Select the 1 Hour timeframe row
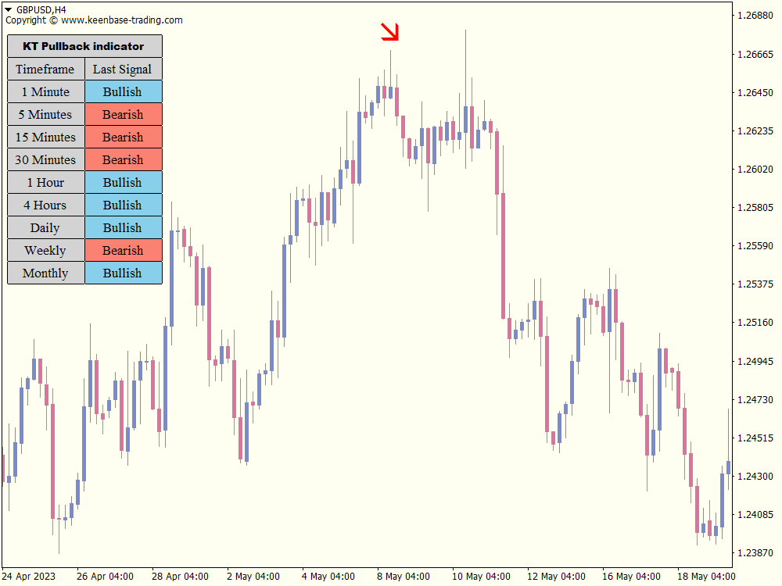The image size is (782, 586). [45, 182]
